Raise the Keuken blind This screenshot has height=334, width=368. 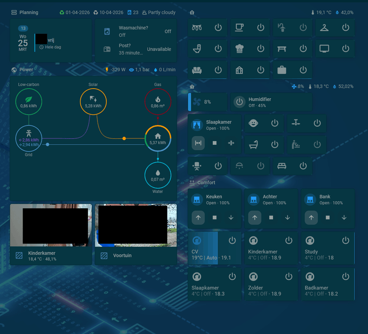[198, 217]
